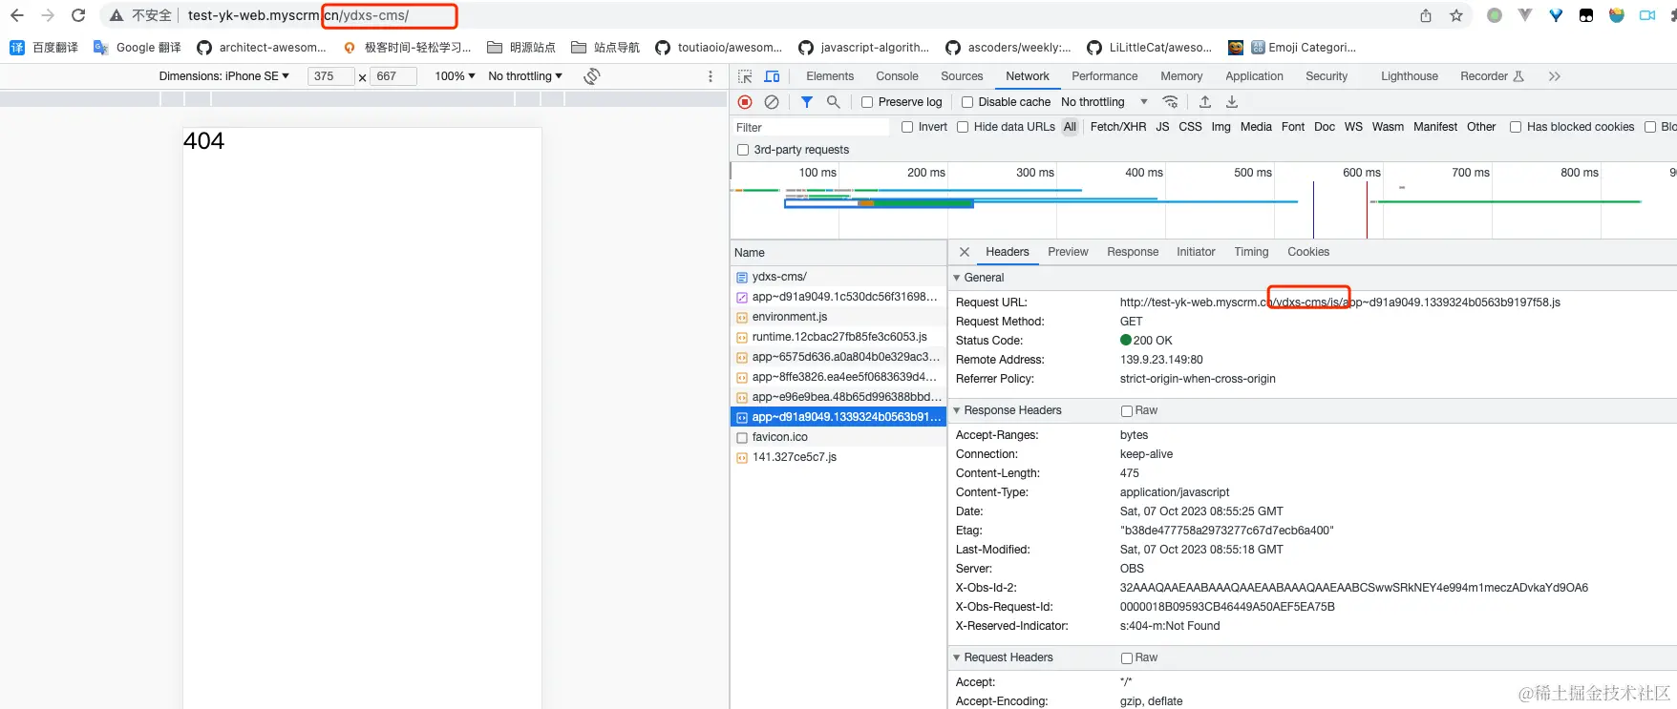The image size is (1677, 709).
Task: Toggle Raw for Request Headers
Action: (1127, 658)
